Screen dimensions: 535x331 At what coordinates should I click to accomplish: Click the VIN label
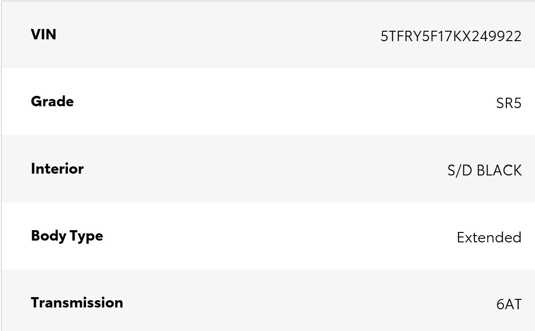(x=43, y=34)
